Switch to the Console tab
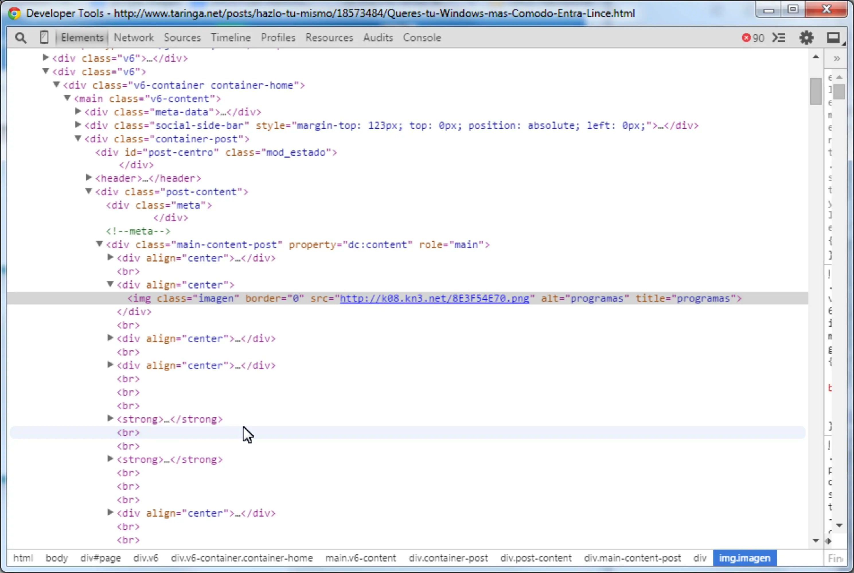 click(422, 38)
